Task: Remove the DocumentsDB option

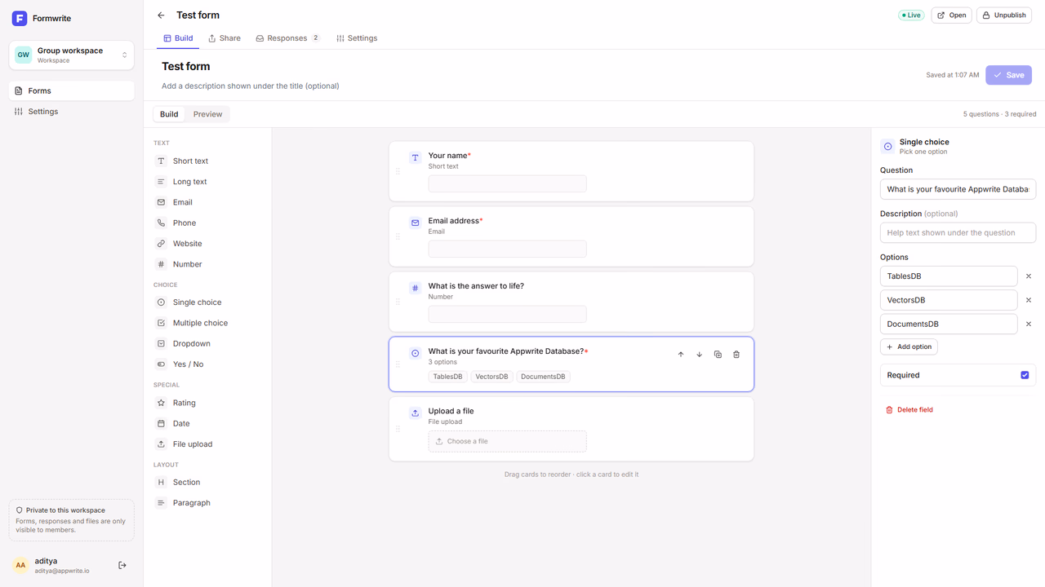Action: click(1029, 324)
